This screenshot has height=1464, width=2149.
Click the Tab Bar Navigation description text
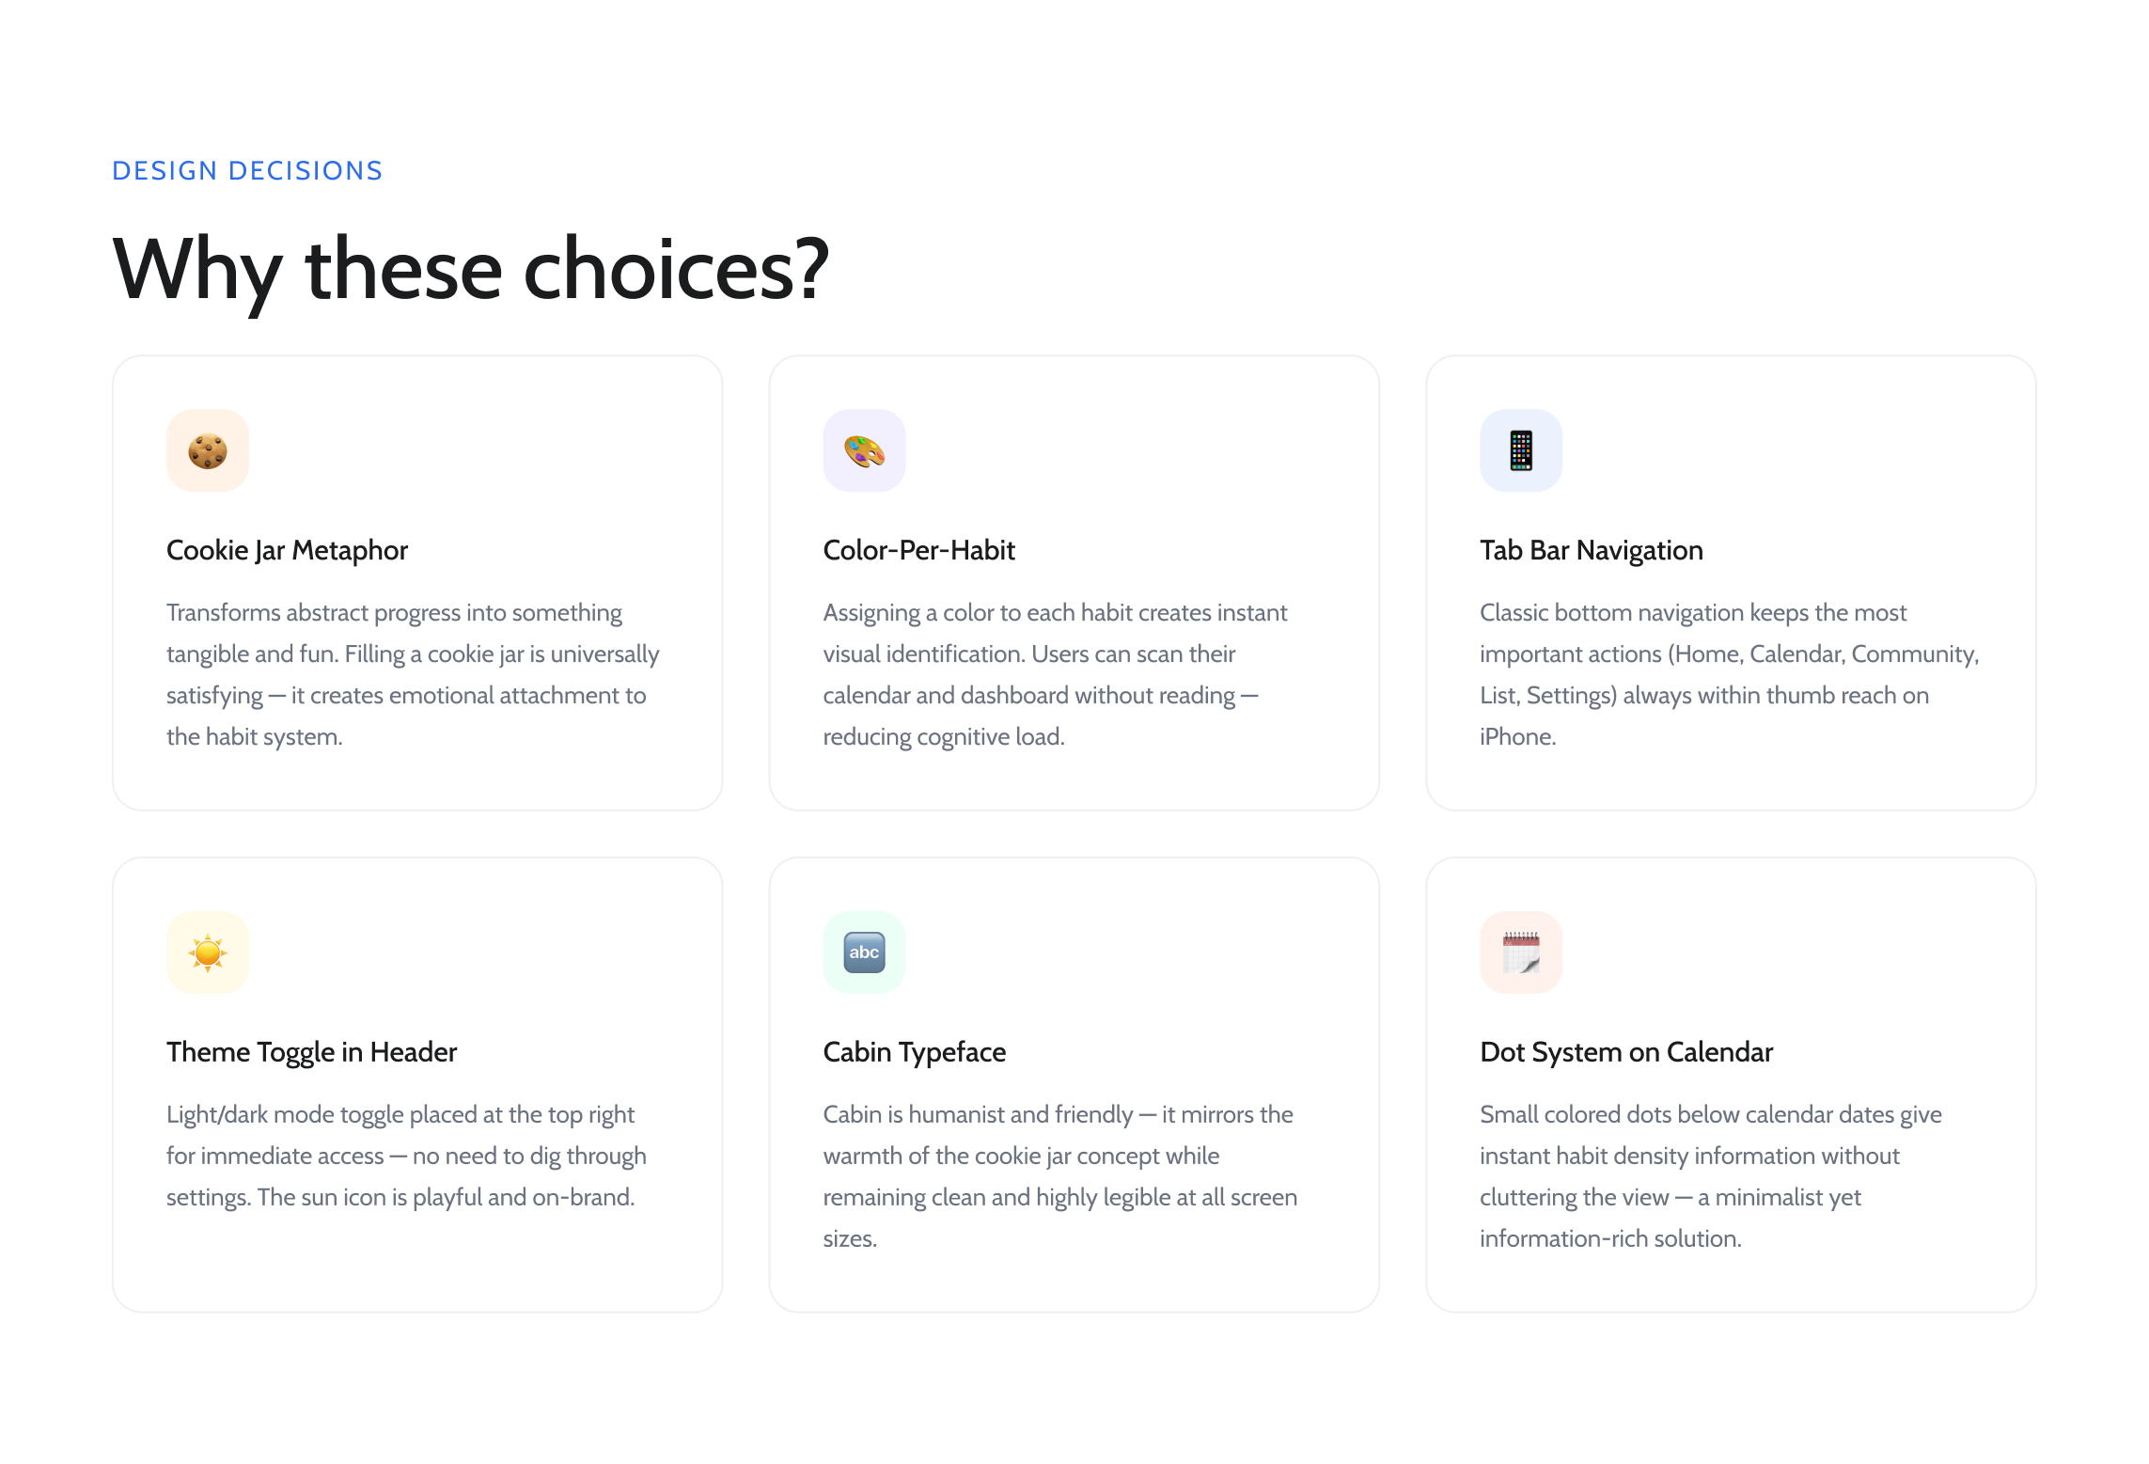point(1729,674)
